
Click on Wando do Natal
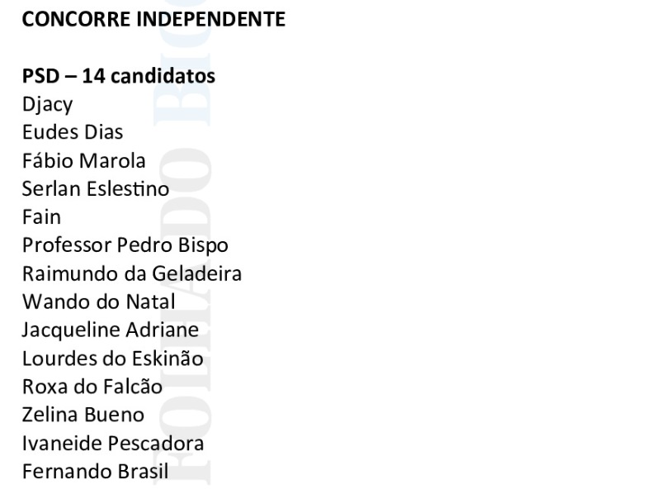pyautogui.click(x=98, y=302)
